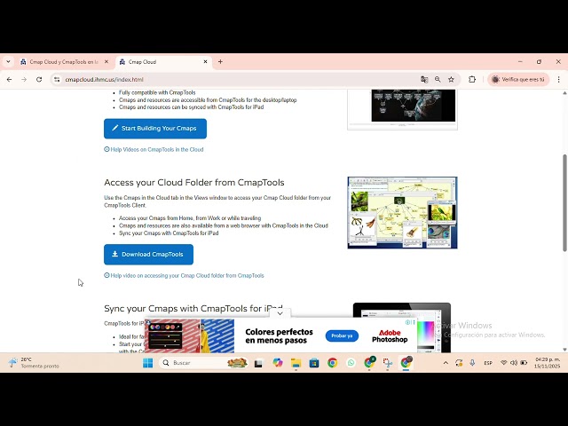The width and height of the screenshot is (568, 426).
Task: Click the 'Start Building Your Cmaps' button
Action: tap(155, 129)
